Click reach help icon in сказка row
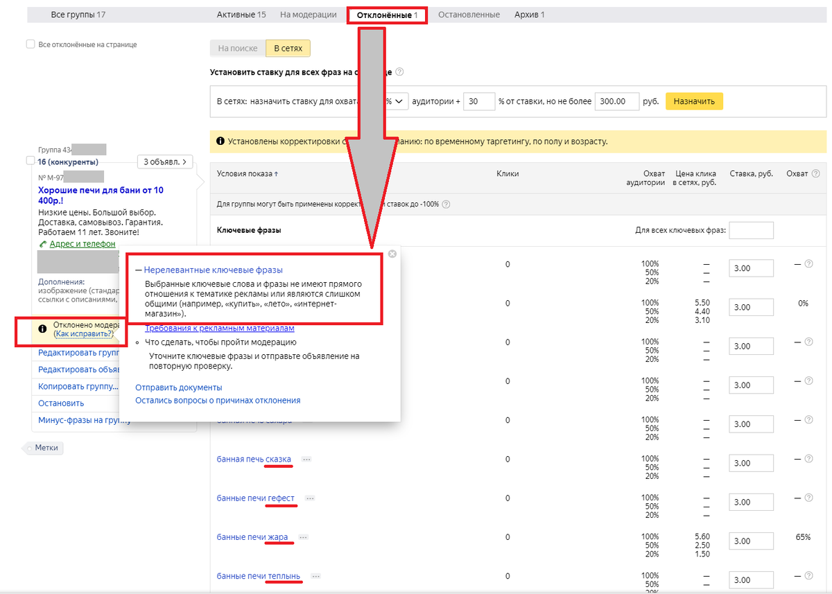The image size is (832, 594). [808, 459]
